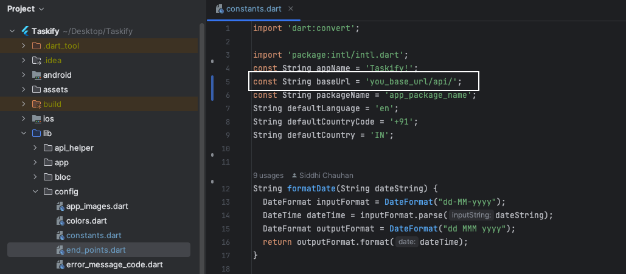This screenshot has width=626, height=274.
Task: Click the Flutter icon beside Taskify project
Action: coord(26,31)
